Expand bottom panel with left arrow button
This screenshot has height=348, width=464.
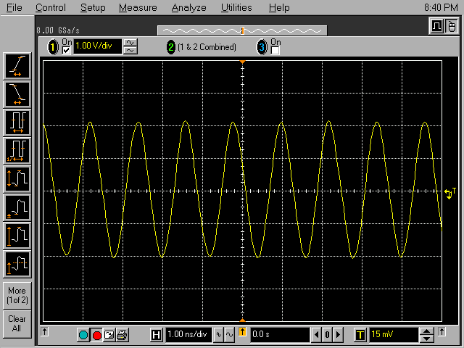(x=45, y=331)
